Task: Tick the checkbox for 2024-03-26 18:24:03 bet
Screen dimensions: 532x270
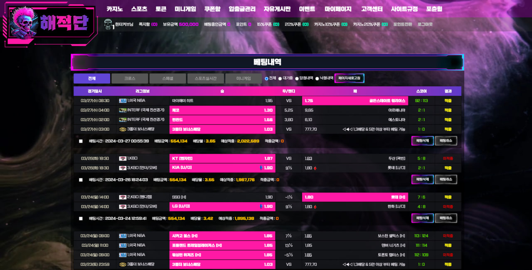Action: click(x=81, y=180)
